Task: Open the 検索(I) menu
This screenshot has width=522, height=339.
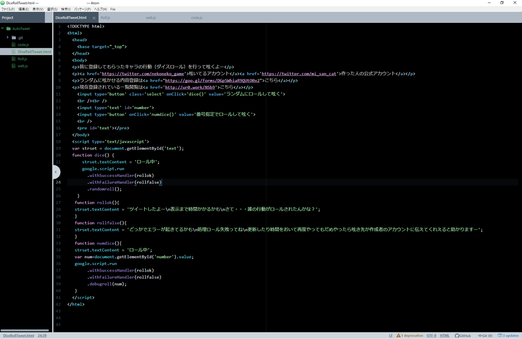Action: 66,9
